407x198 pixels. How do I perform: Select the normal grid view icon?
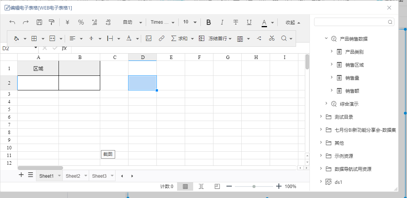[185, 186]
